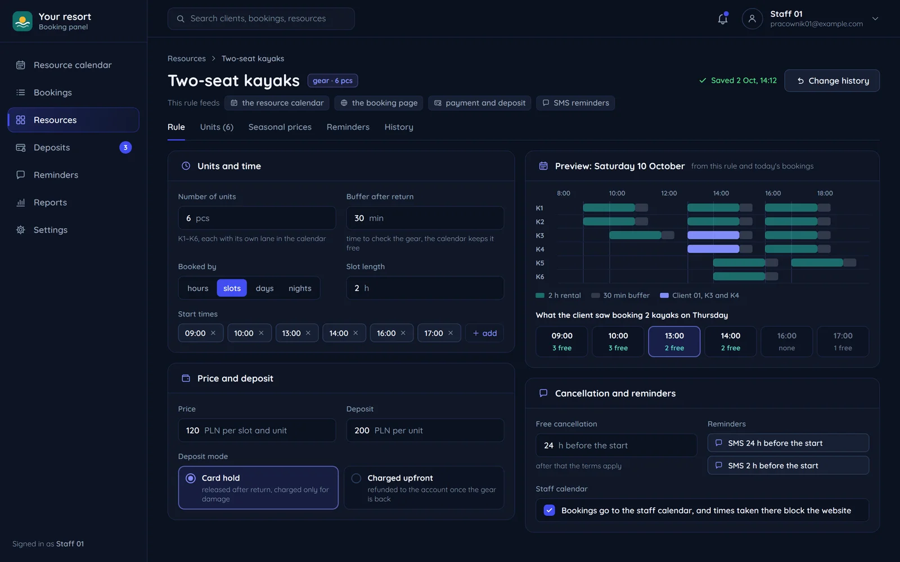Click Resources breadcrumb link

(x=187, y=58)
